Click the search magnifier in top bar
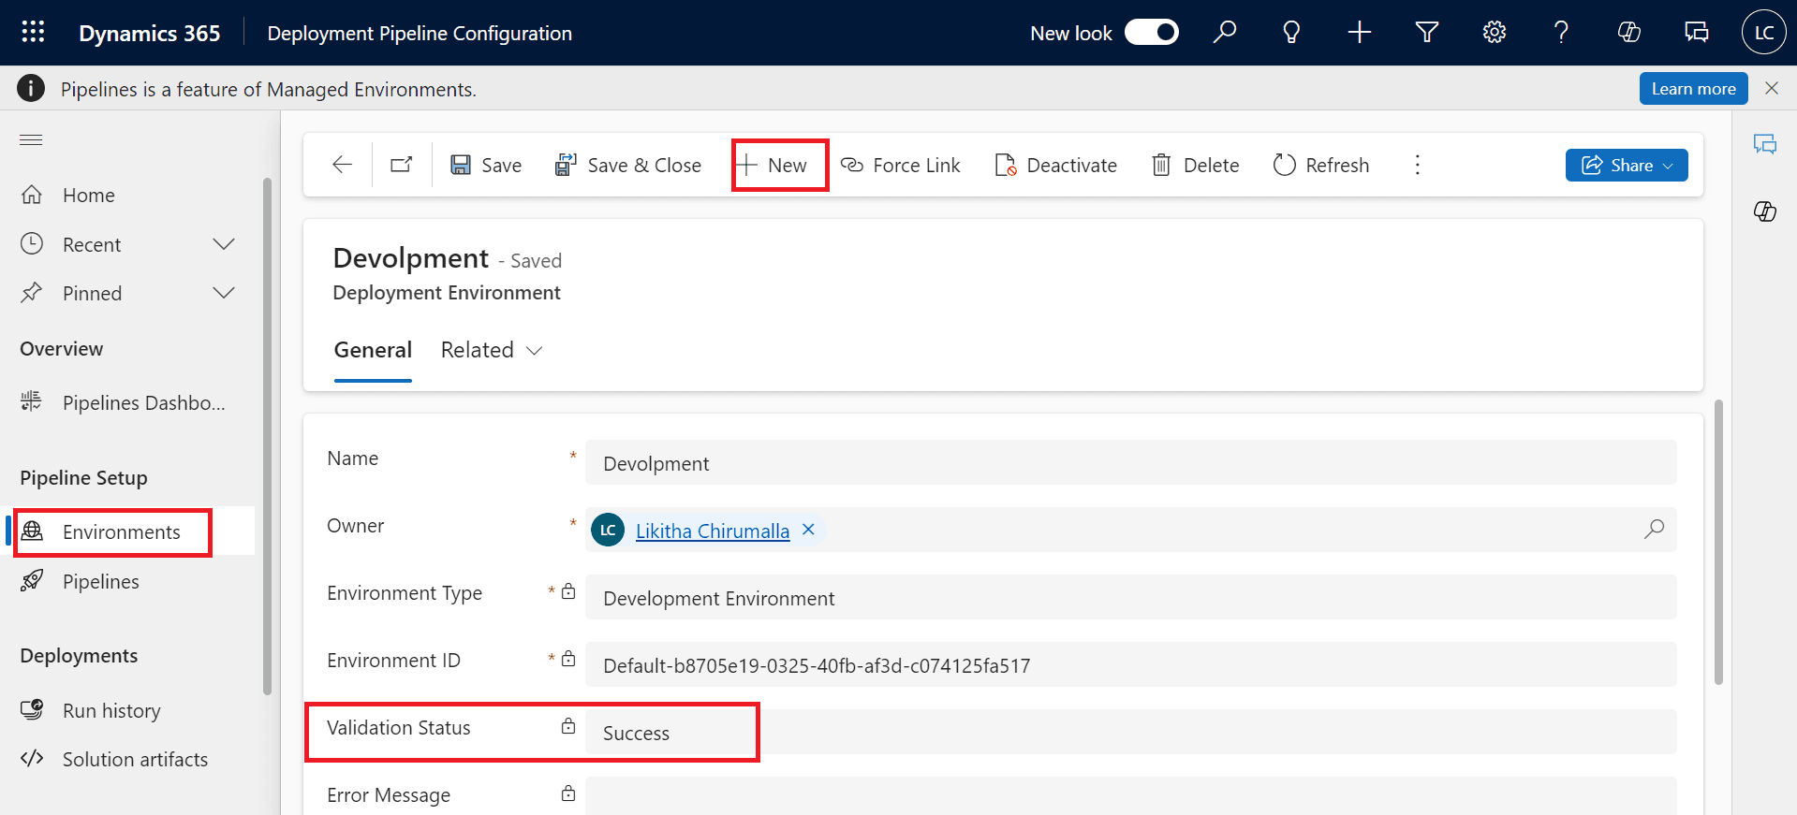This screenshot has height=815, width=1797. 1224,33
